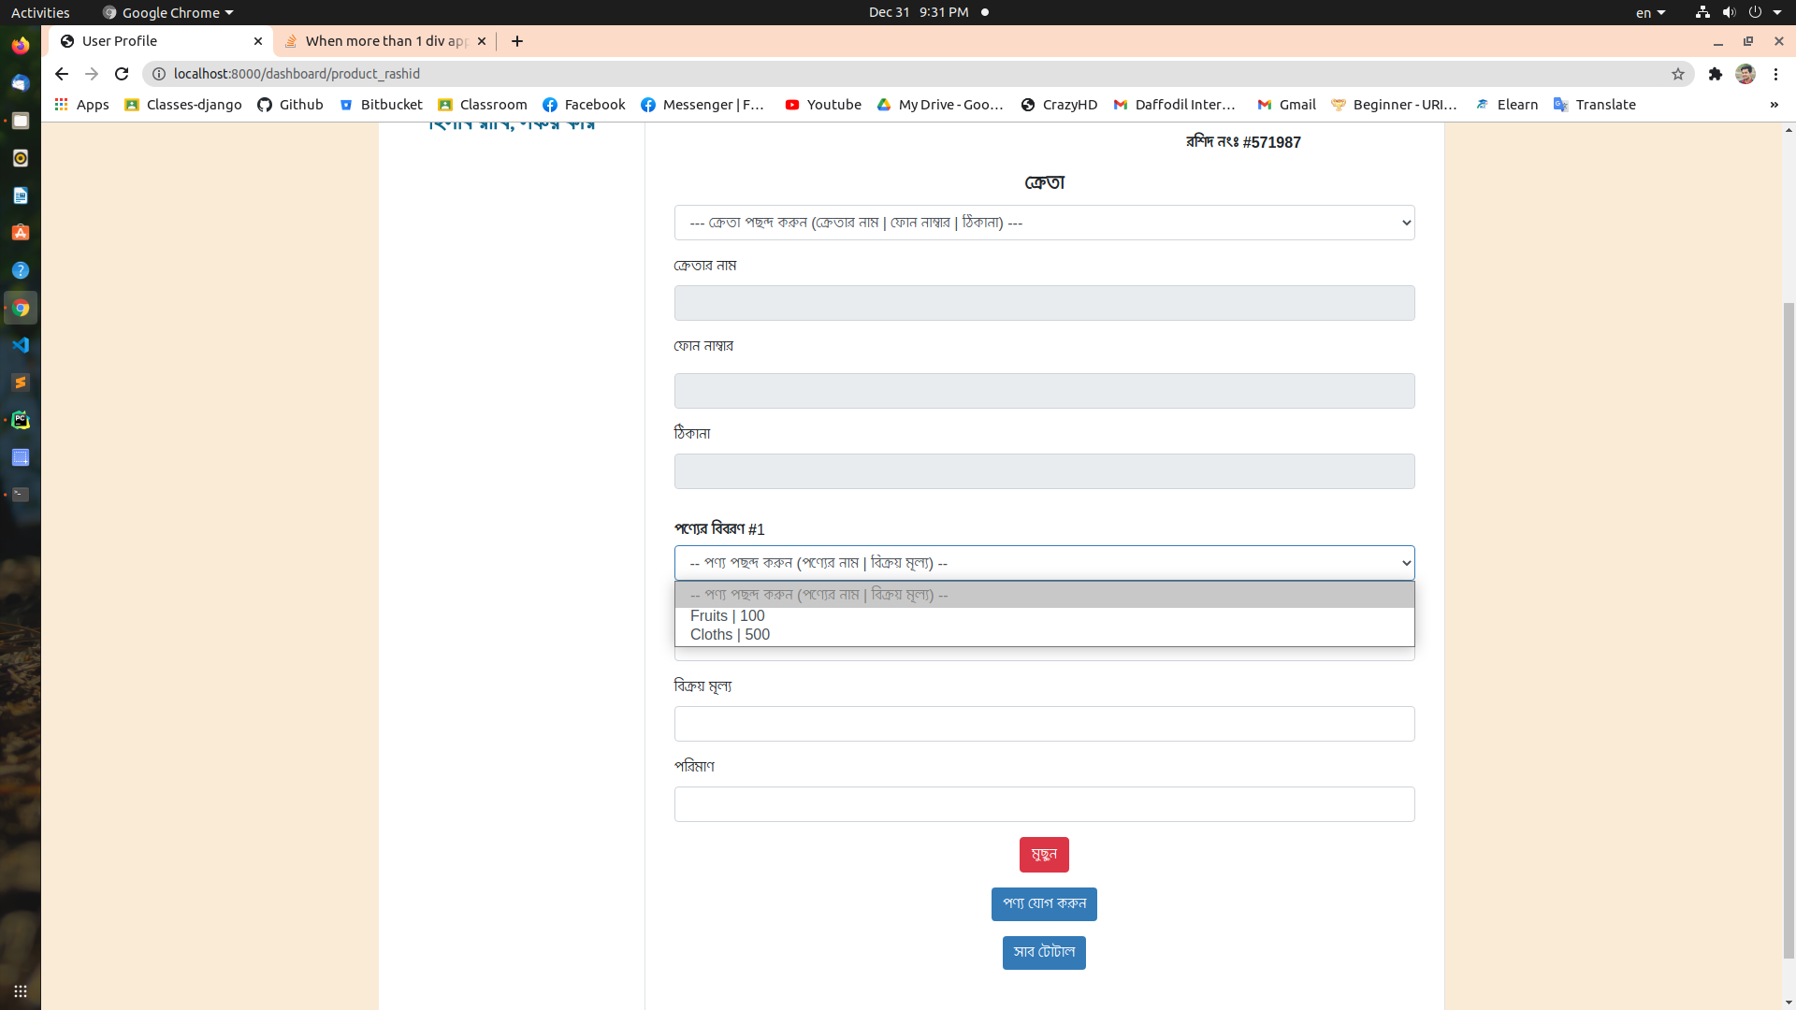Image resolution: width=1796 pixels, height=1010 pixels.
Task: Open the Github bookmark
Action: [x=290, y=105]
